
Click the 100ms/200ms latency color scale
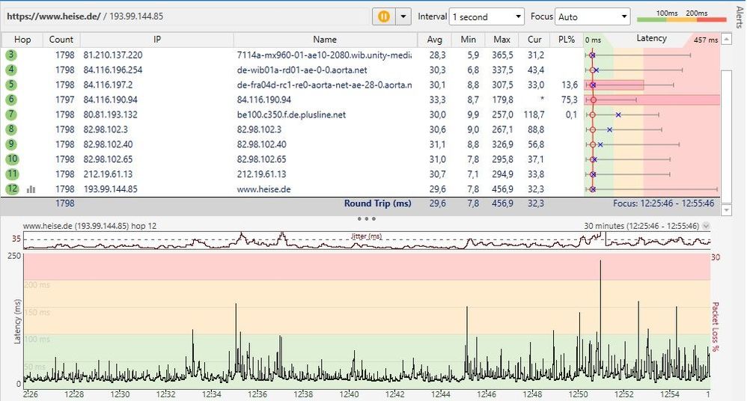tap(680, 16)
